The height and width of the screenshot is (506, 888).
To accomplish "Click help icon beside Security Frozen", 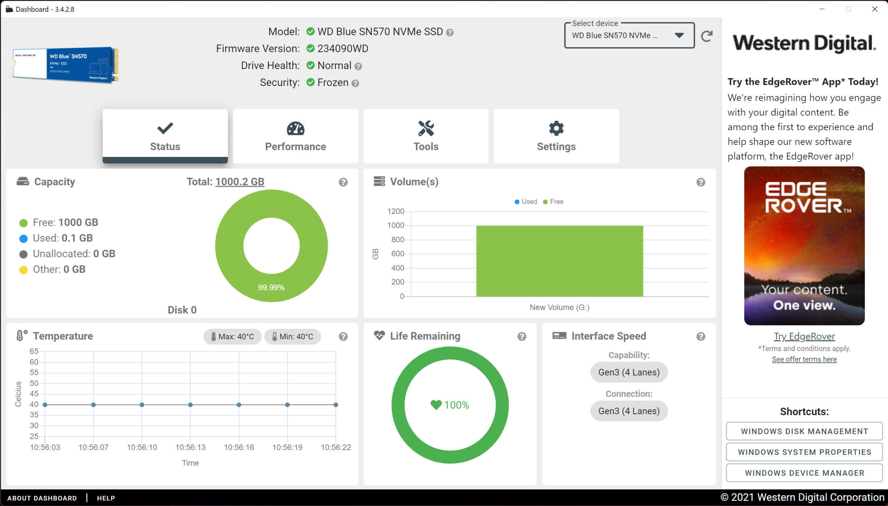I will click(x=355, y=84).
